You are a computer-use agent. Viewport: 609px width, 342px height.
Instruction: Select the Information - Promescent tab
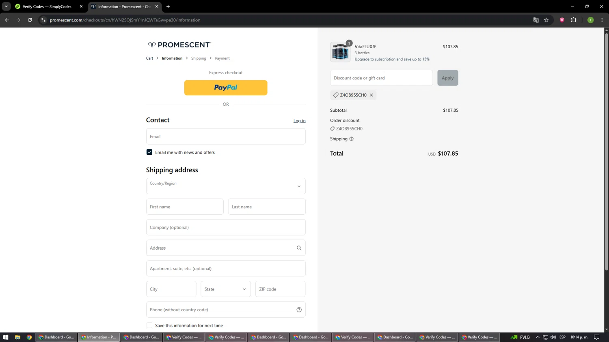coord(124,6)
